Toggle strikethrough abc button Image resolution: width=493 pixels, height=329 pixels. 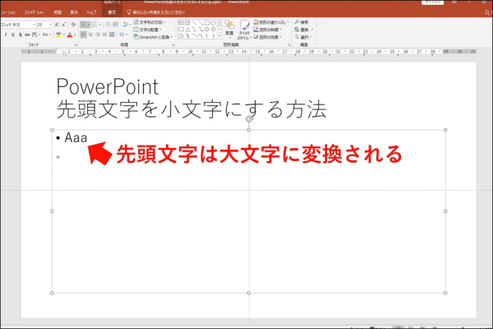[x=27, y=35]
